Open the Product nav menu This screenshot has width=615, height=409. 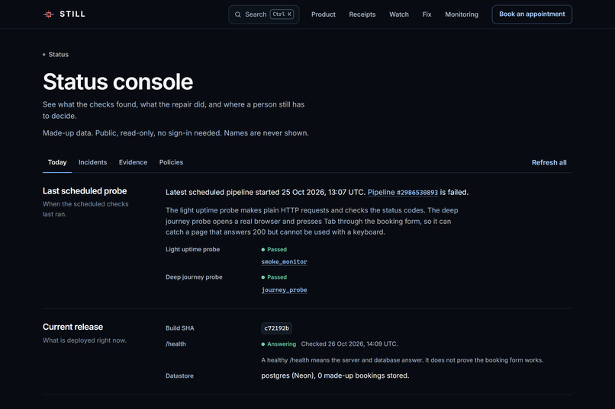pos(324,14)
